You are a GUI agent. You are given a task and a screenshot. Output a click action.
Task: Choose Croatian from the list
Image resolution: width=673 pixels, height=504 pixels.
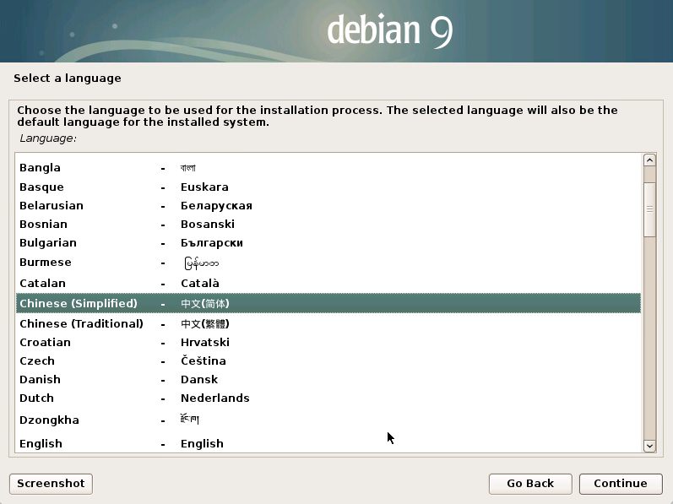point(328,342)
